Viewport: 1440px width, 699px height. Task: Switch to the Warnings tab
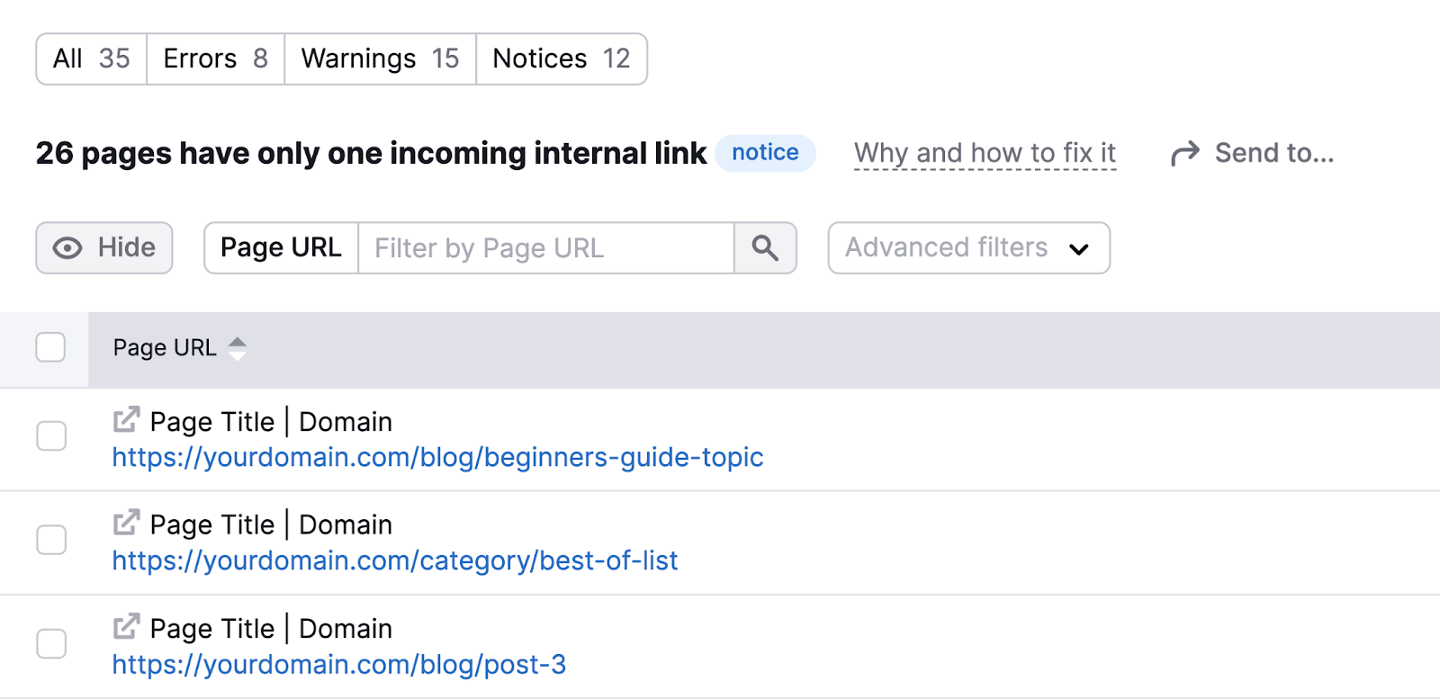click(378, 58)
